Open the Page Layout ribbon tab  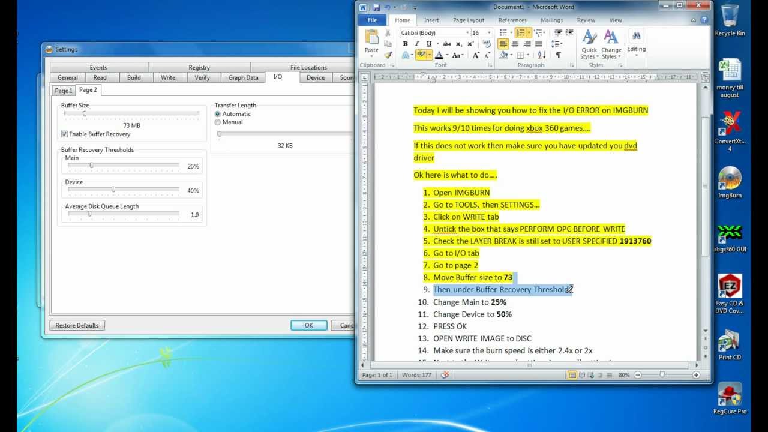469,20
